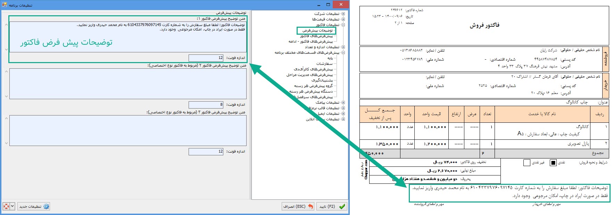
Task: Check the نقدی checkbox on the invoice
Action: pyautogui.click(x=553, y=162)
